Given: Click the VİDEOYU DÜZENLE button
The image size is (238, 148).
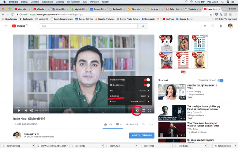Looking at the screenshot, I should coord(142,136).
